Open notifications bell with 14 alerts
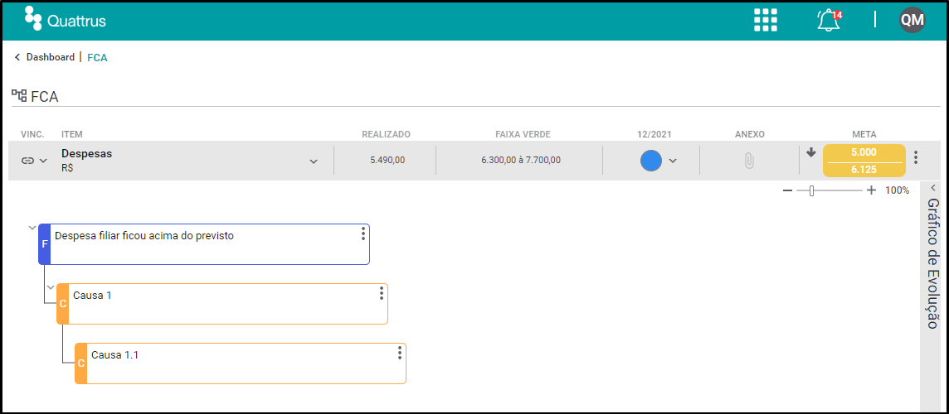The height and width of the screenshot is (414, 949). click(829, 20)
